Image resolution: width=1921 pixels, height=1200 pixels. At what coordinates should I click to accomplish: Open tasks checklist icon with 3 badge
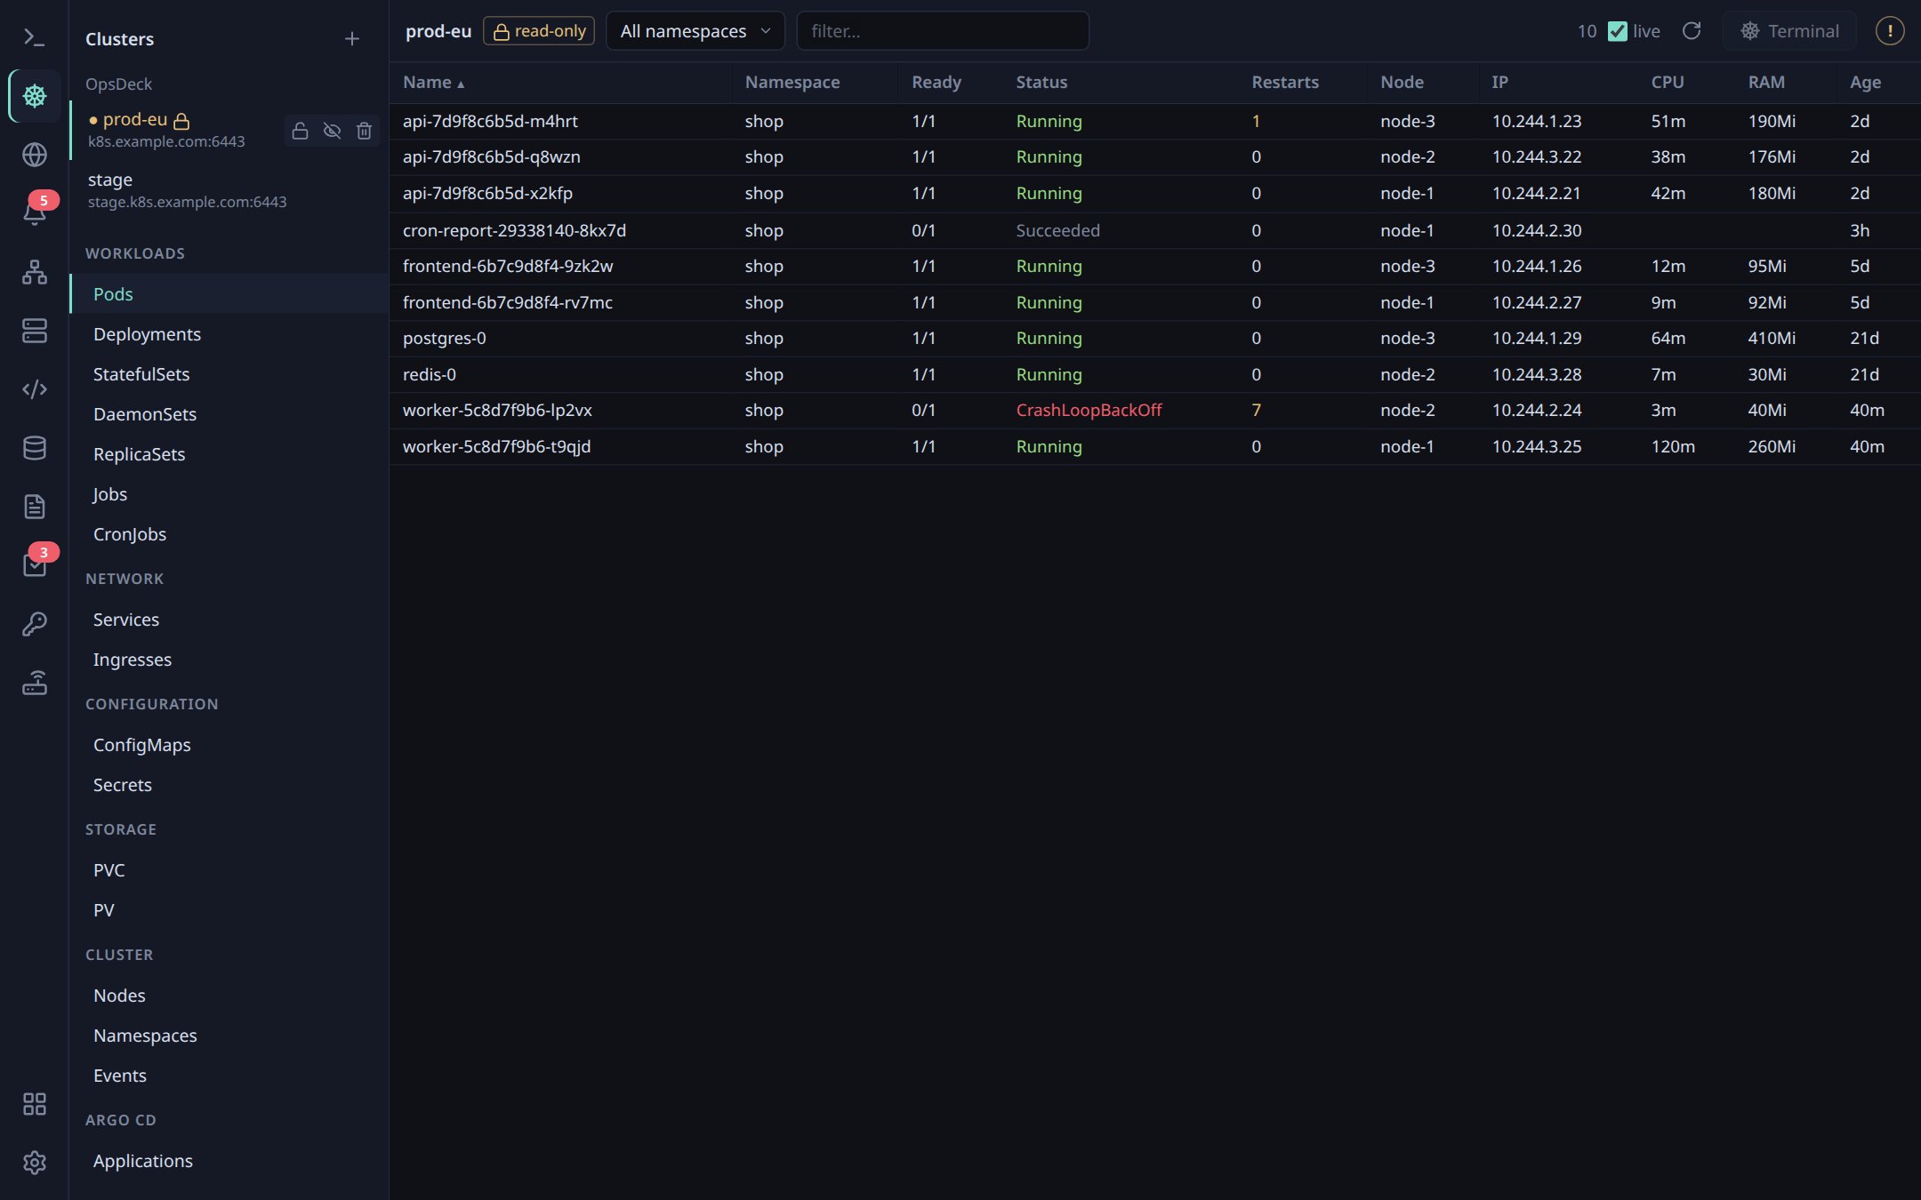click(x=34, y=565)
